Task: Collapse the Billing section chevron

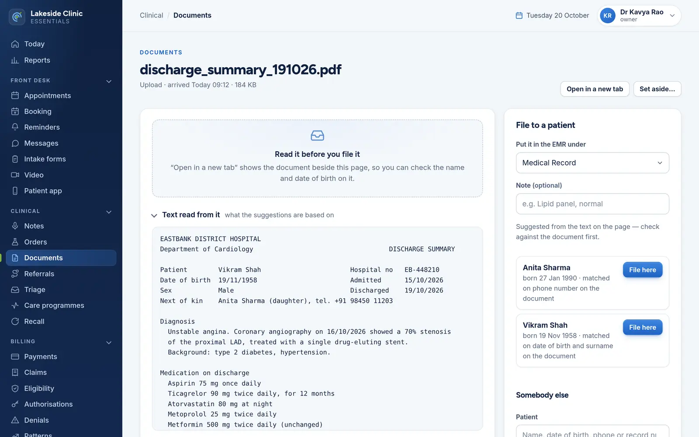Action: click(109, 343)
